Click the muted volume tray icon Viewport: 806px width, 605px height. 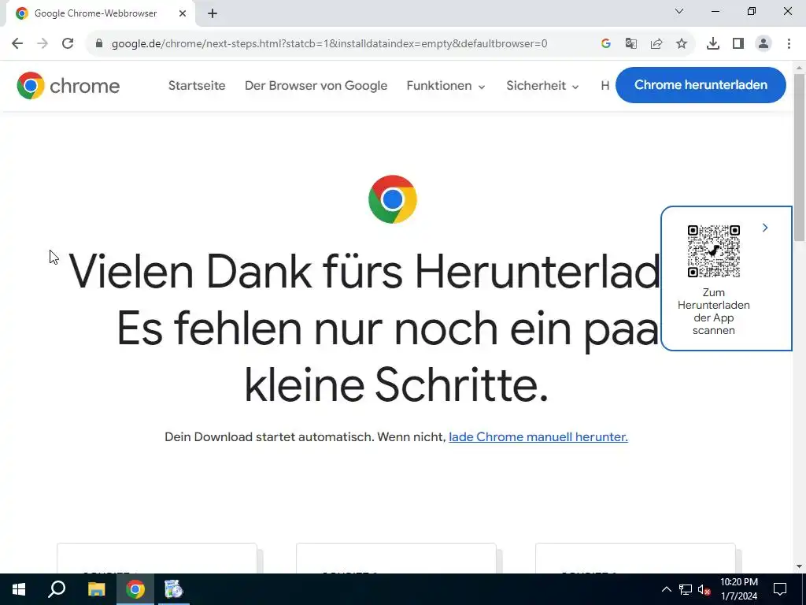coord(704,589)
